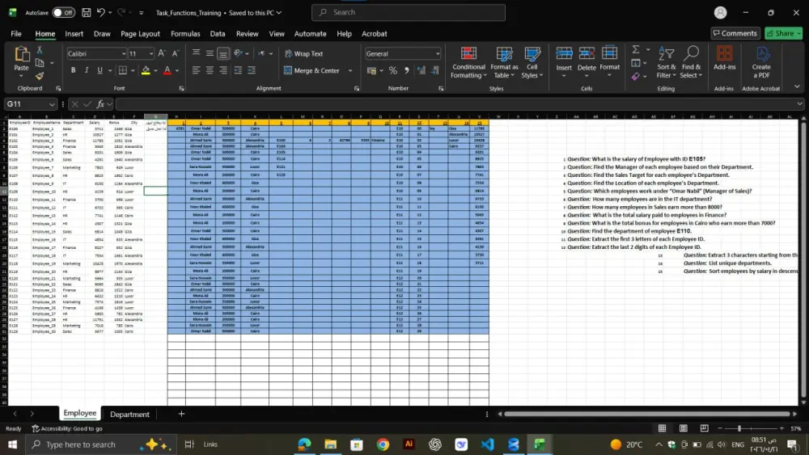Apply percent style format

[393, 70]
